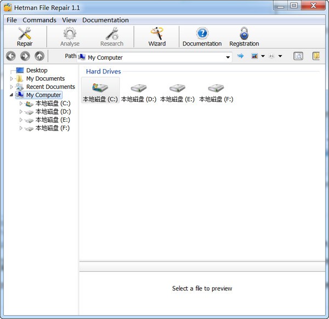Select tree item 本地磁盘 (C:)
This screenshot has width=329, height=319.
(x=53, y=104)
